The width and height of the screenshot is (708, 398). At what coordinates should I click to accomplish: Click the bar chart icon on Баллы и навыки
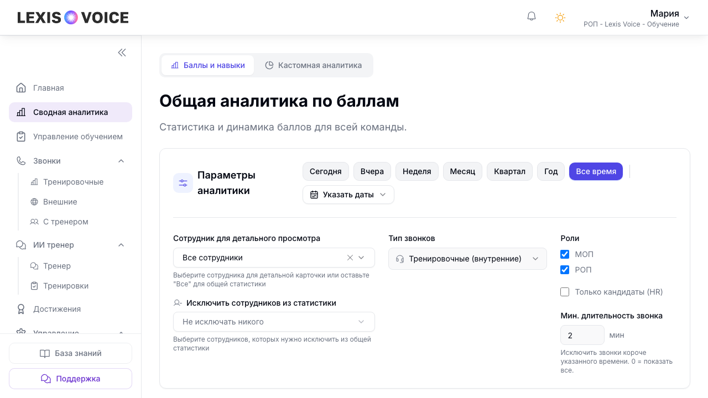pos(175,65)
